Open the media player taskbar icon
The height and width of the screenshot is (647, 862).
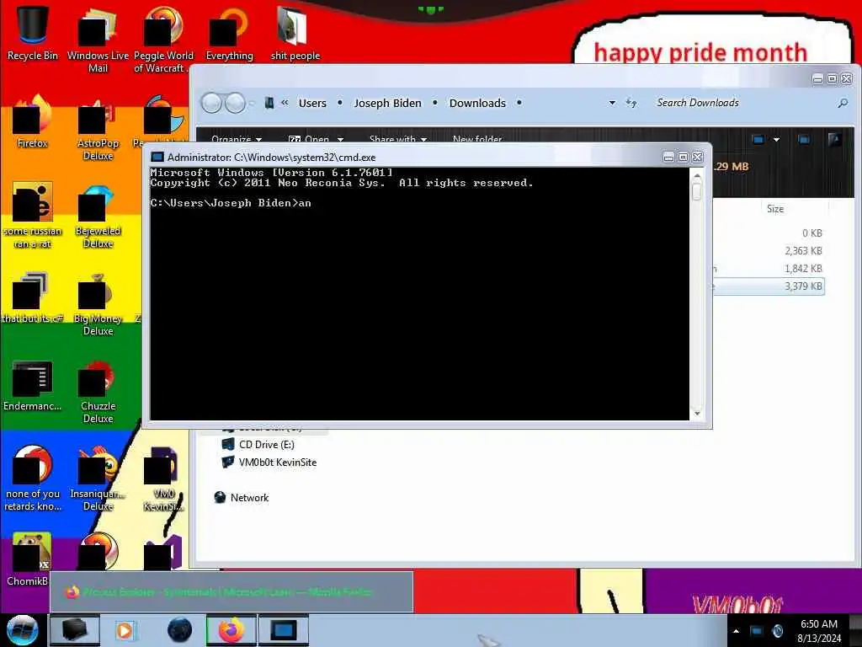click(125, 630)
